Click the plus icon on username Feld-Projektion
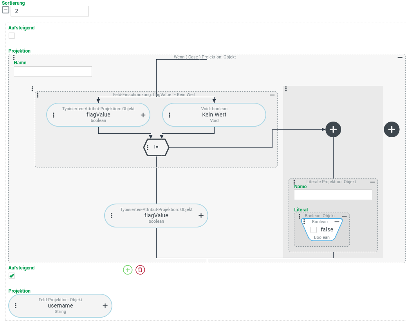This screenshot has height=322, width=406. point(105,306)
